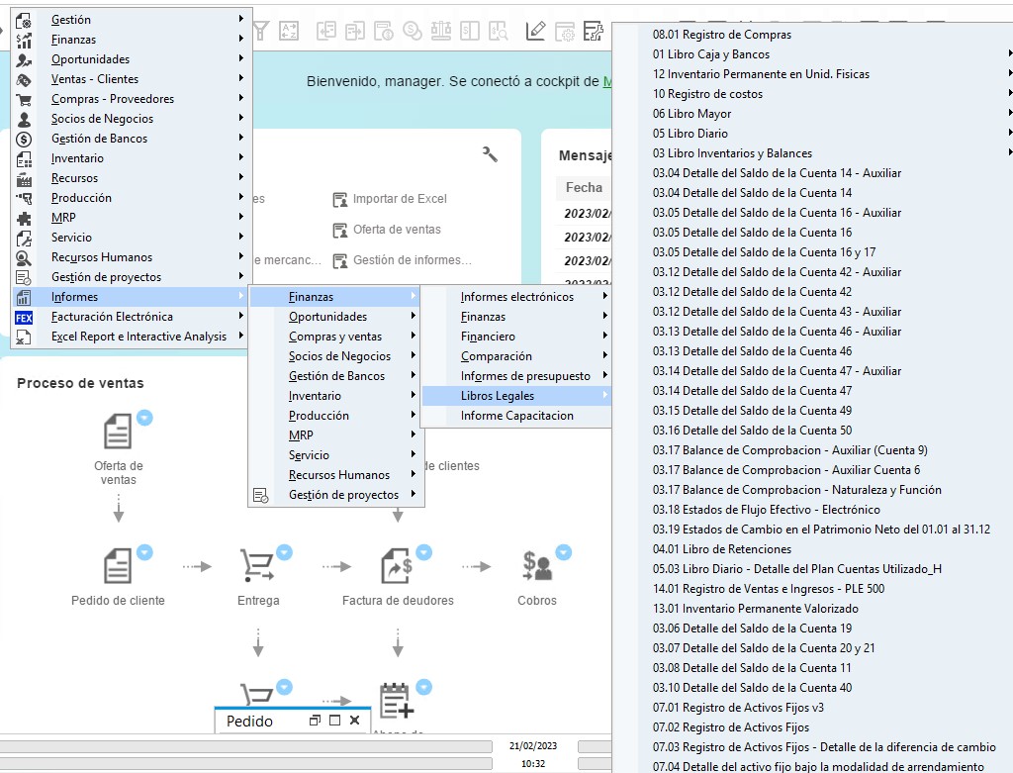
Task: Click the Cobros payment icon
Action: pos(536,566)
